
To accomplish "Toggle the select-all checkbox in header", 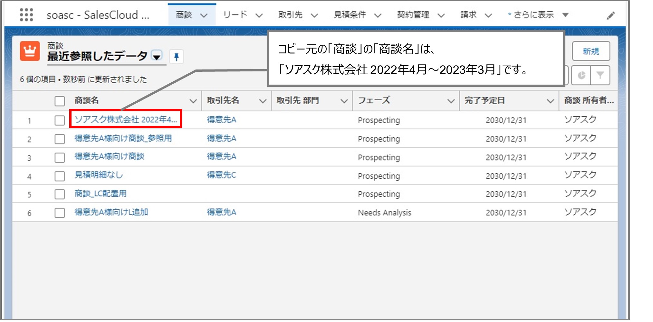I will (60, 101).
